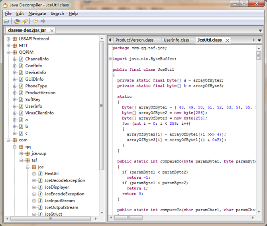
Task: Click the PhoneType class file icon
Action: [x=21, y=86]
